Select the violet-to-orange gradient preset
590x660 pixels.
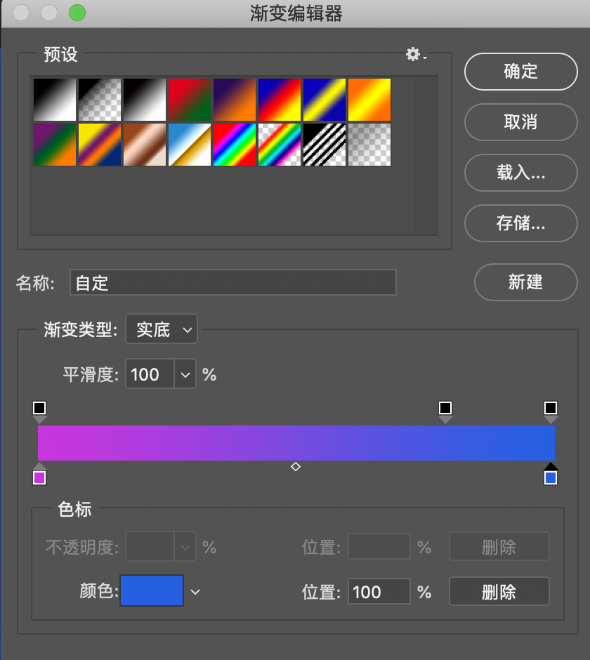pos(235,100)
